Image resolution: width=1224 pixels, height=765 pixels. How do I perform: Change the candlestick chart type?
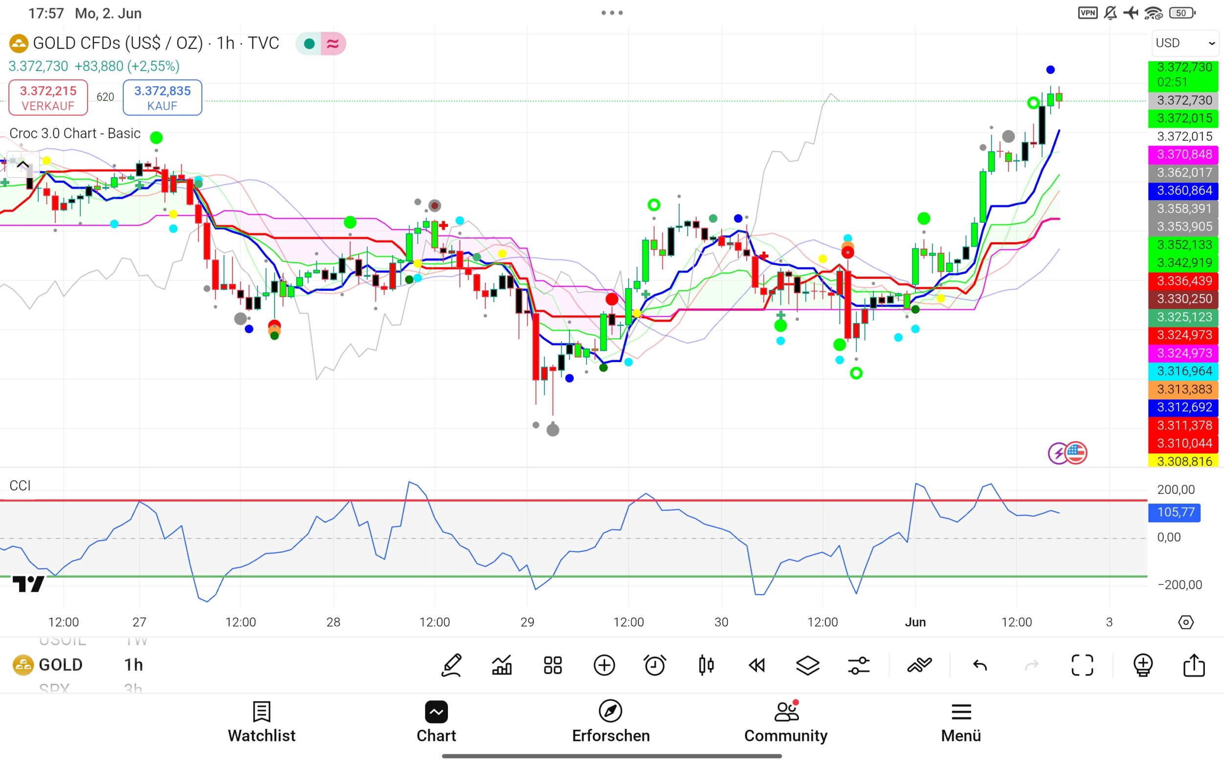point(706,665)
